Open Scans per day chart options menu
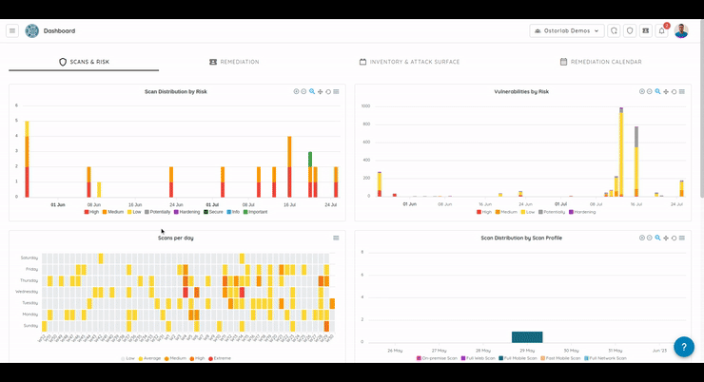This screenshot has width=704, height=382. pyautogui.click(x=336, y=238)
